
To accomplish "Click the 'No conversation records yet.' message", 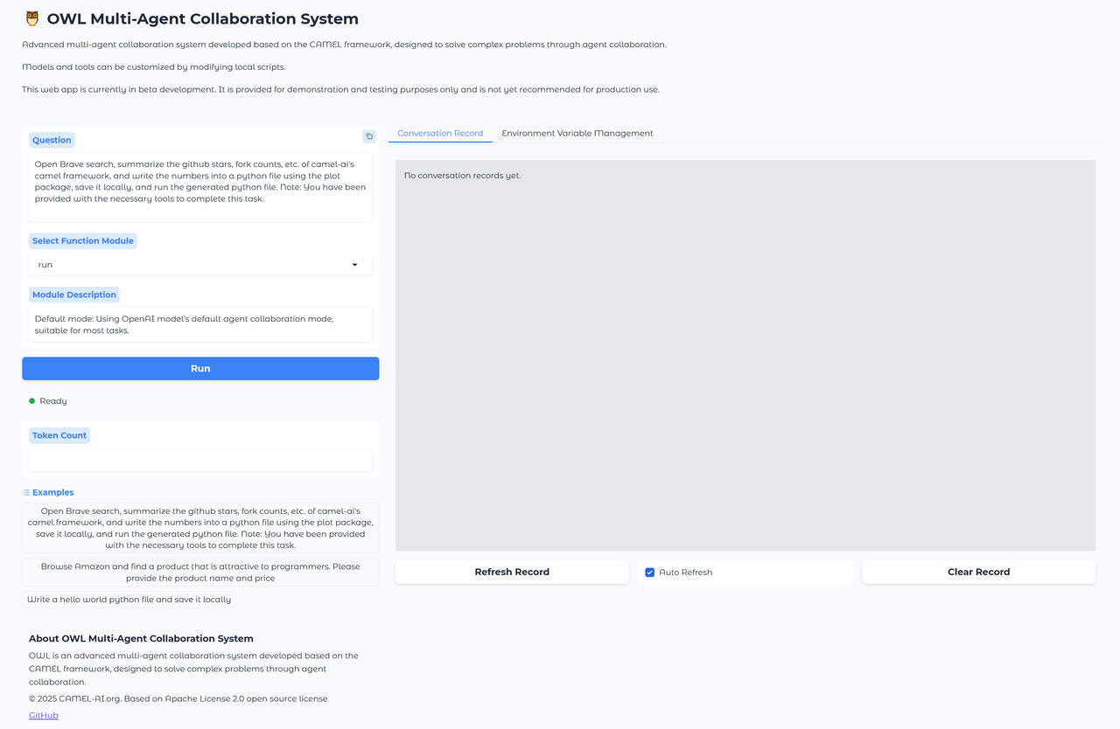I will [x=462, y=176].
